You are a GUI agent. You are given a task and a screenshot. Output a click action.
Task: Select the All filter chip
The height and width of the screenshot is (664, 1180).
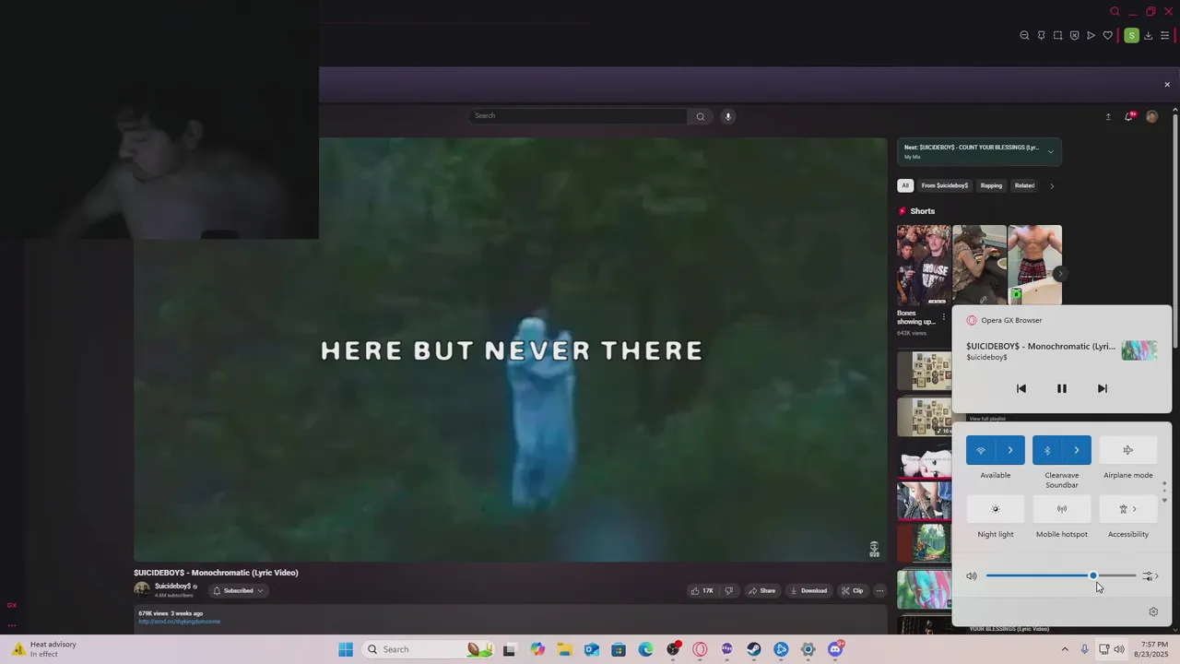coord(905,185)
